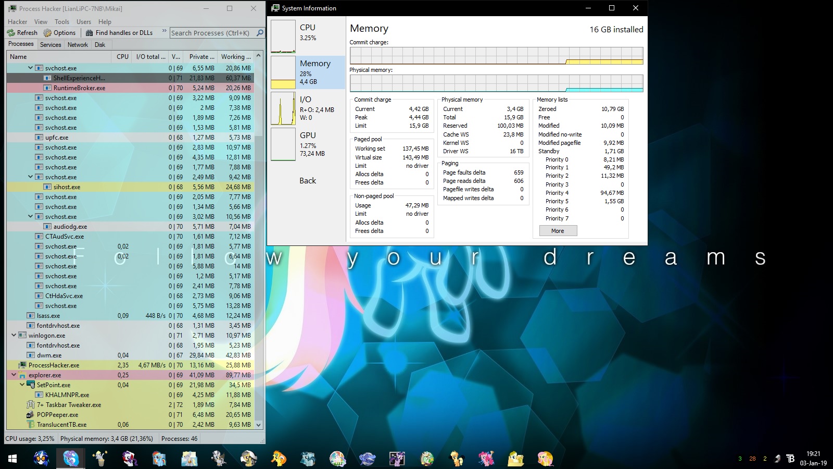Click the SetPoint.exe process icon
The width and height of the screenshot is (833, 469).
31,385
